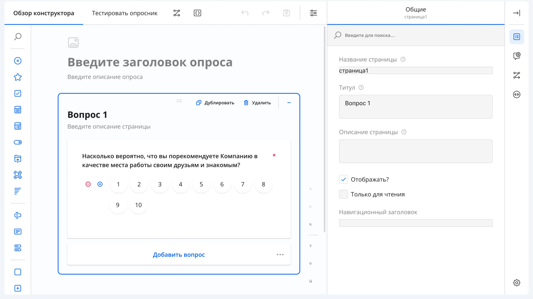
Task: Click the help icon beside Титул
Action: 361,88
